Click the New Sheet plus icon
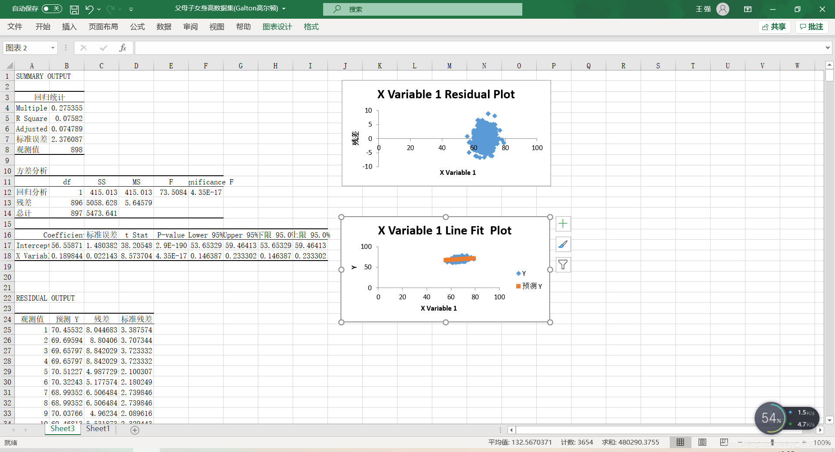The width and height of the screenshot is (835, 452). point(135,430)
